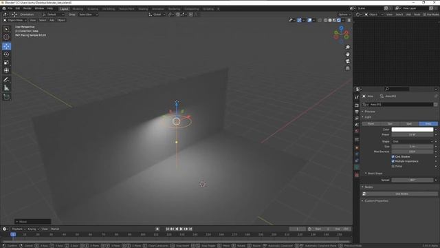
Task: Toggle the Multiple Importance checkbox
Action: click(x=393, y=161)
